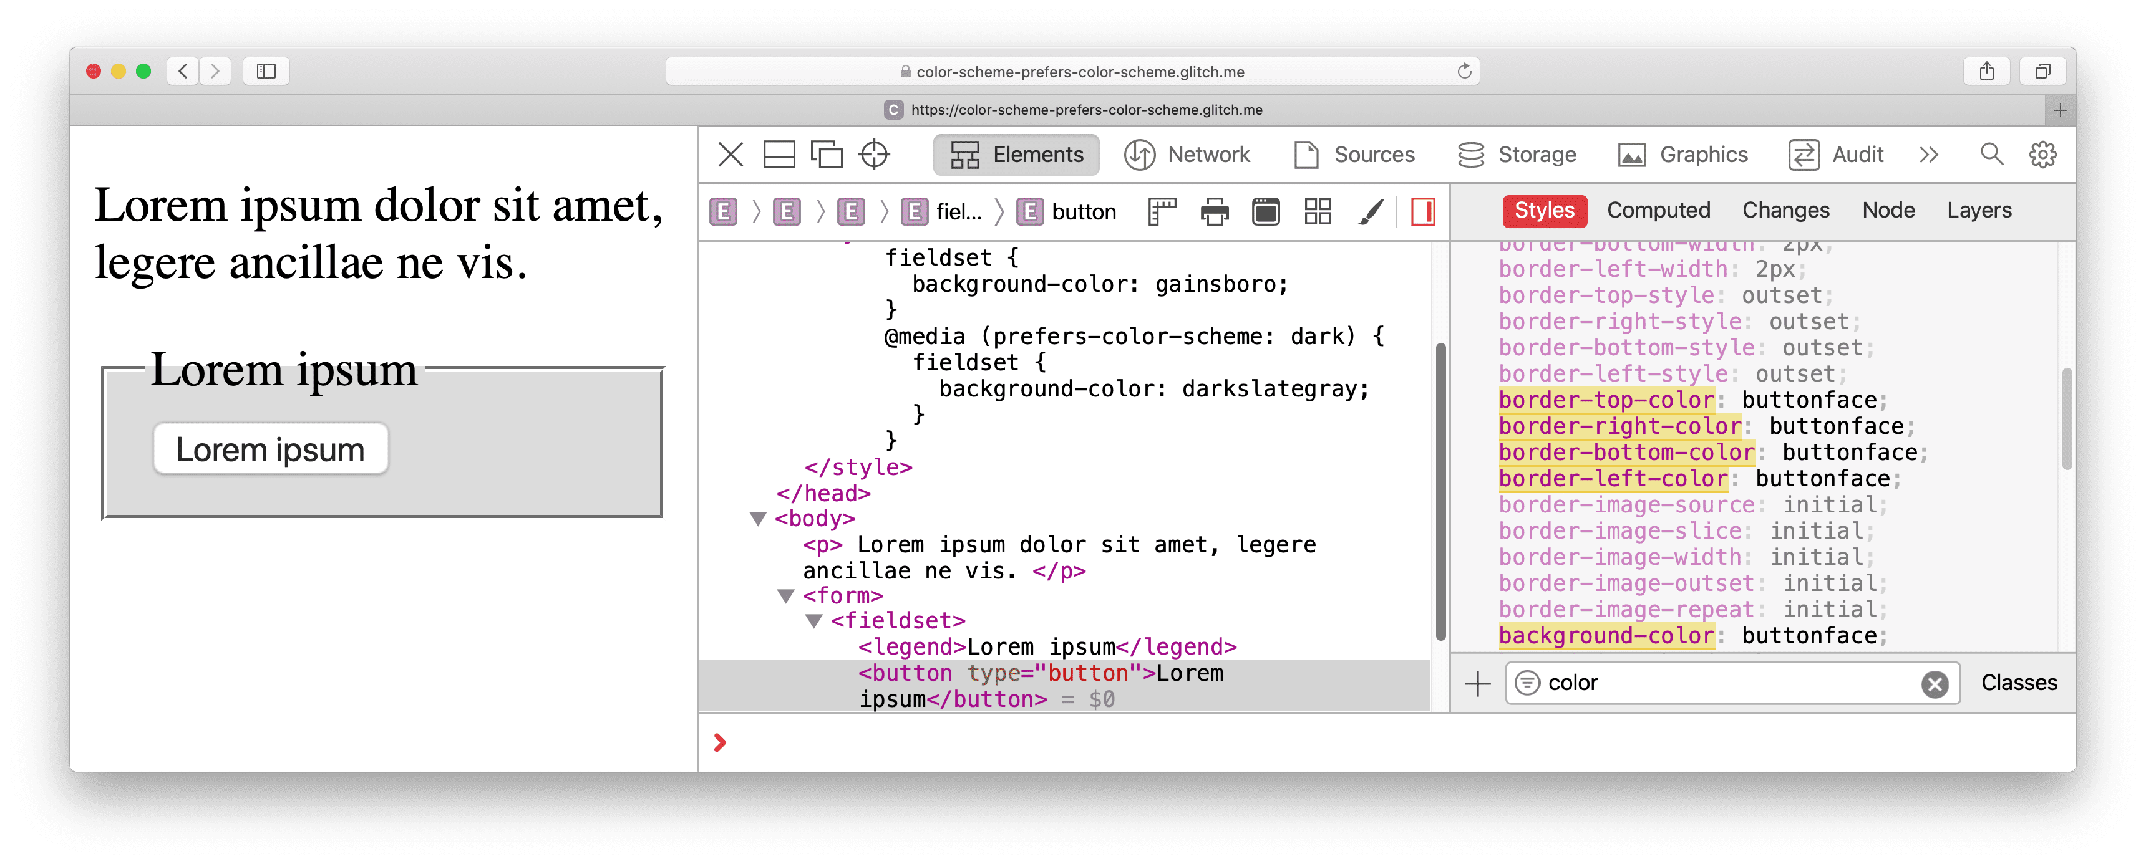The width and height of the screenshot is (2146, 864).
Task: Open the Audit panel
Action: (1856, 155)
